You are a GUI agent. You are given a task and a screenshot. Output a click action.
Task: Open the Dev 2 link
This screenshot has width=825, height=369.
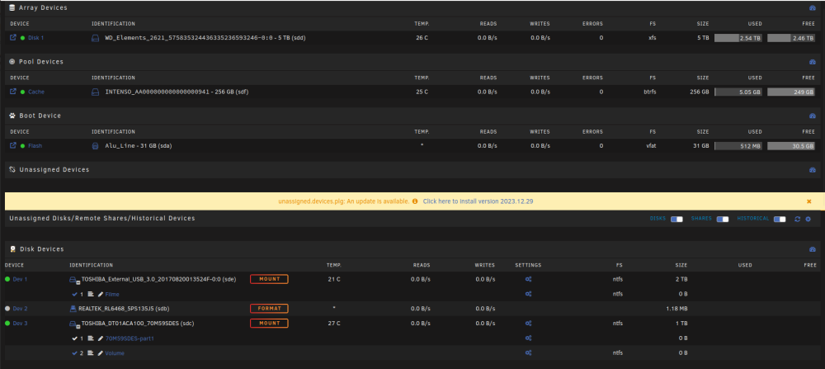pos(20,309)
